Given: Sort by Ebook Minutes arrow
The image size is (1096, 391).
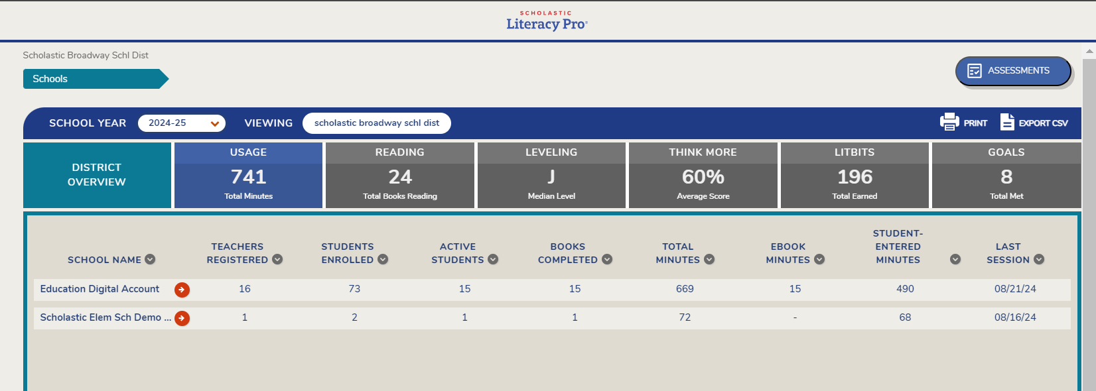Looking at the screenshot, I should pyautogui.click(x=819, y=259).
